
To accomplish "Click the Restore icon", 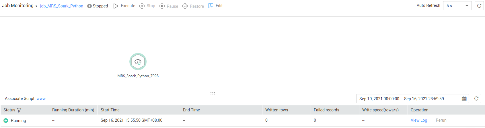I will click(185, 6).
